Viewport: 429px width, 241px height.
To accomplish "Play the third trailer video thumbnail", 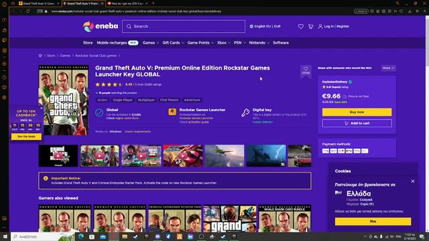I will [141, 156].
